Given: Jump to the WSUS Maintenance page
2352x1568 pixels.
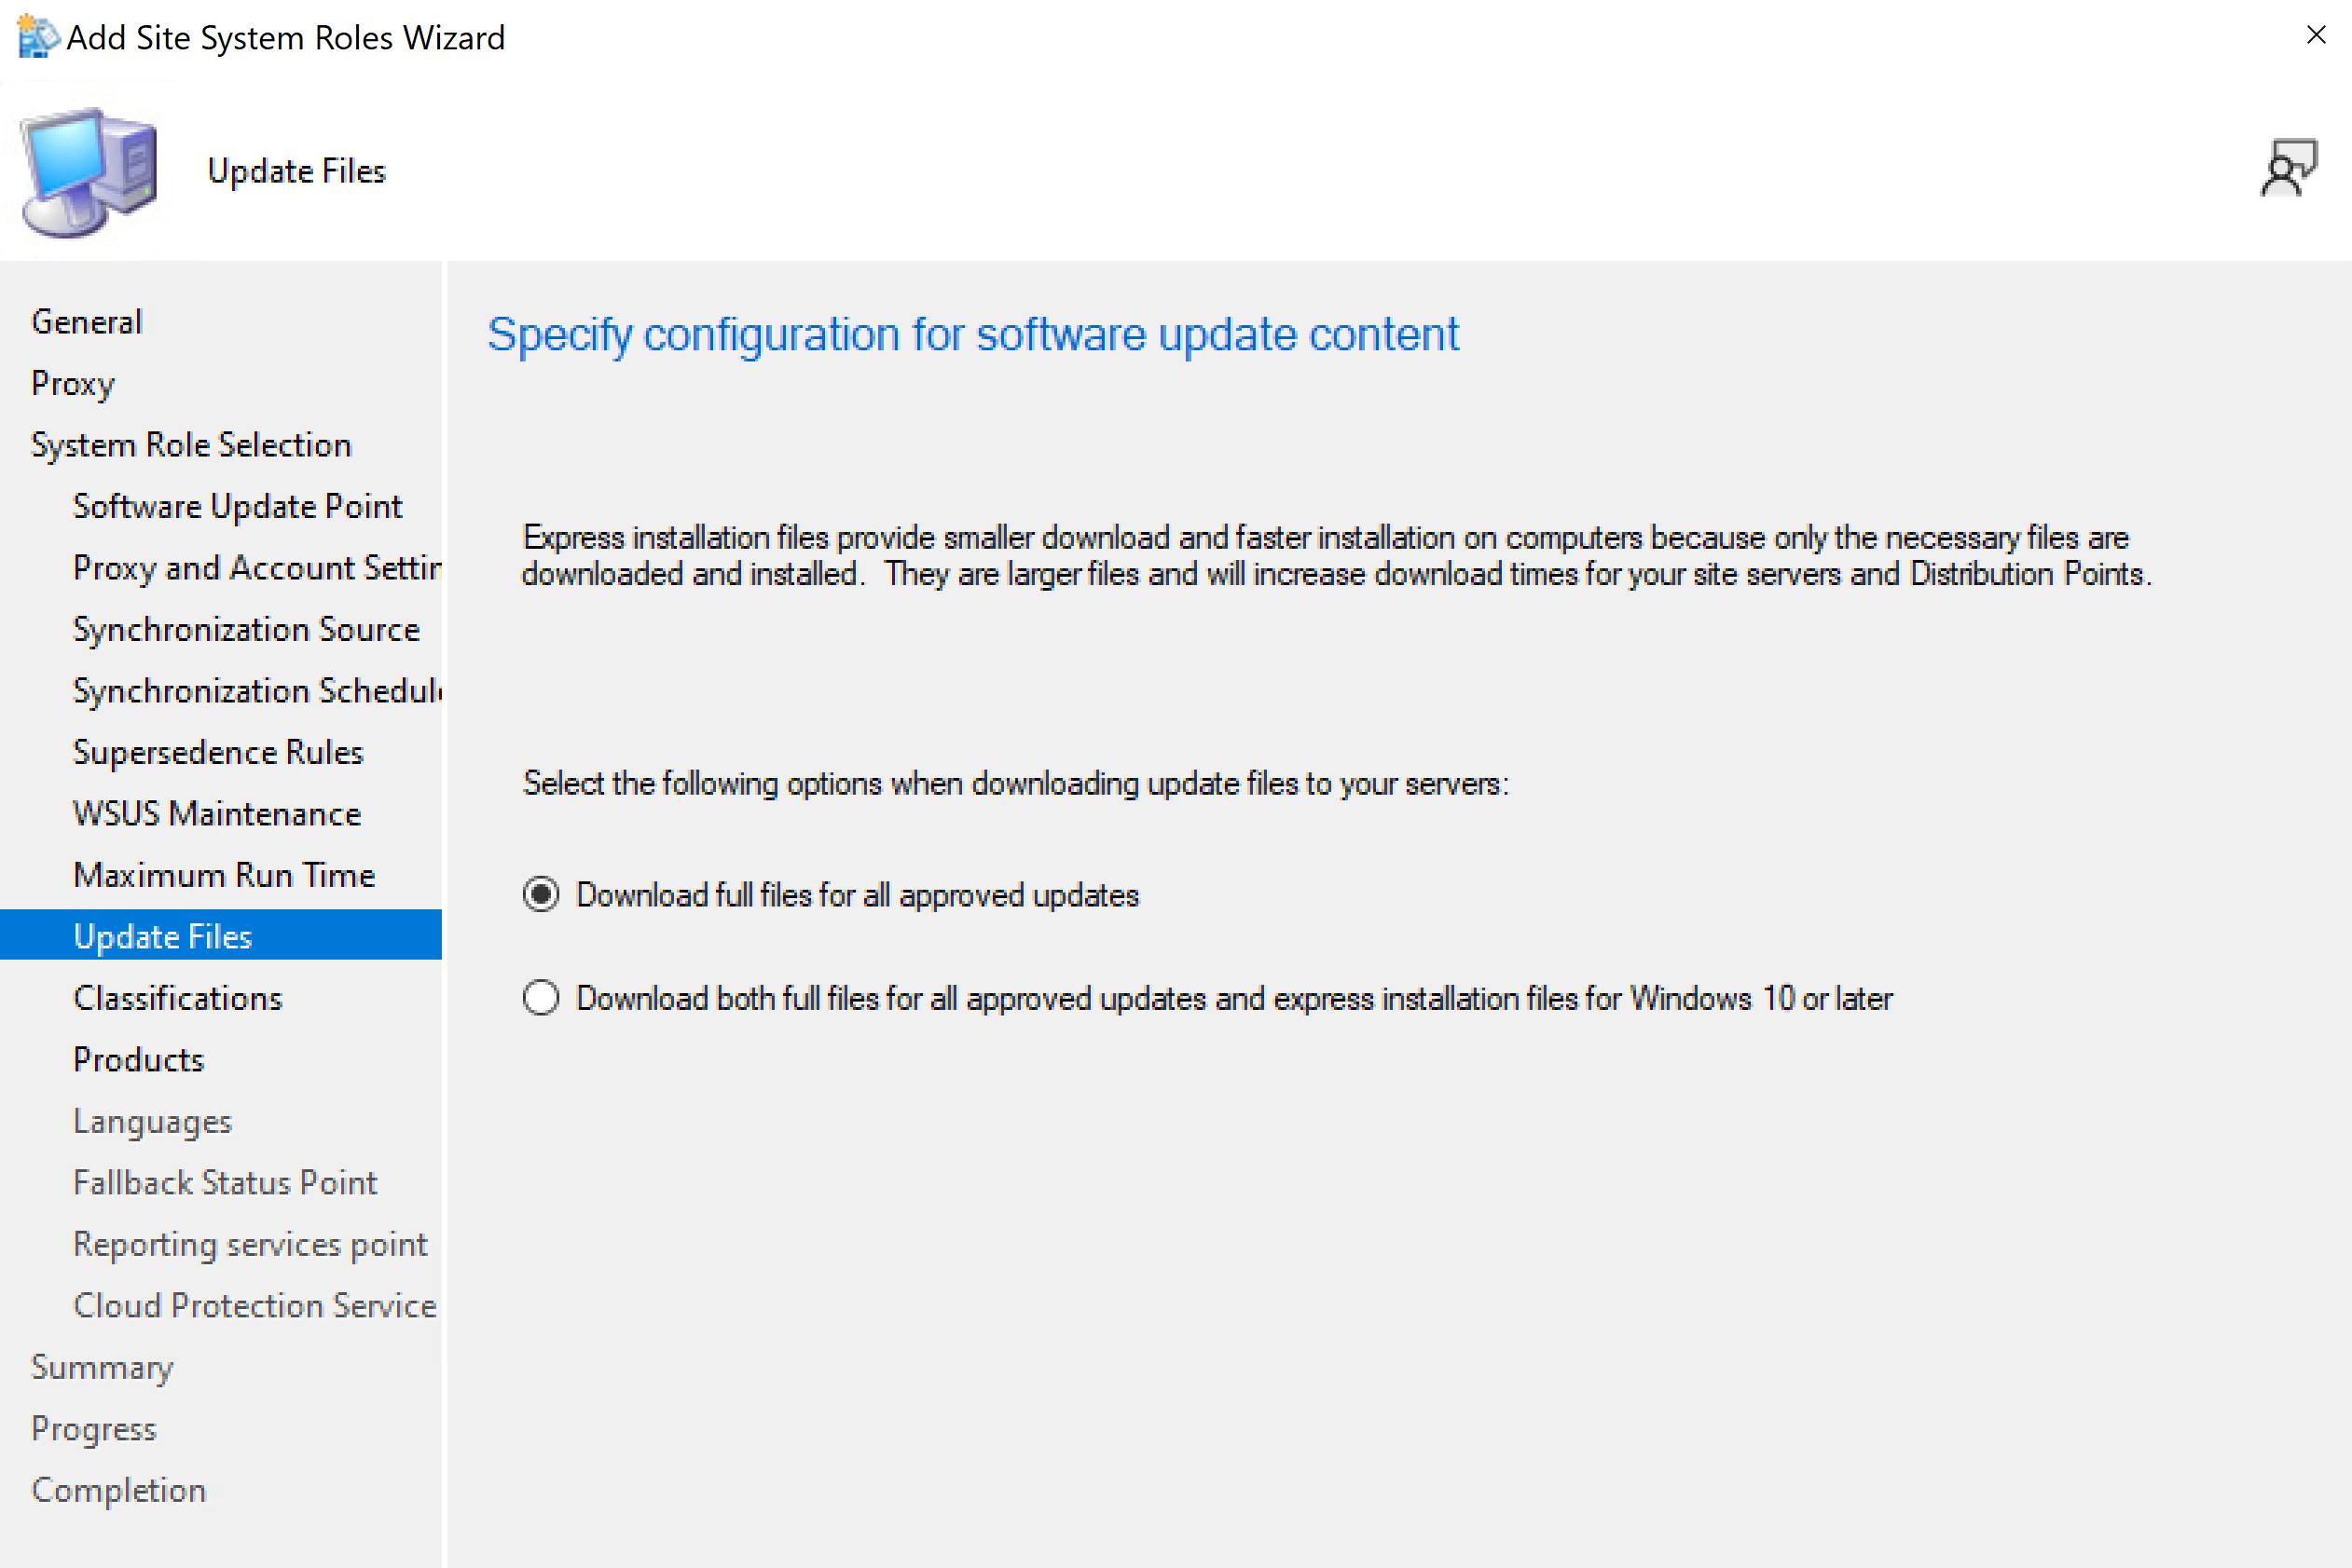Looking at the screenshot, I should pyautogui.click(x=217, y=814).
